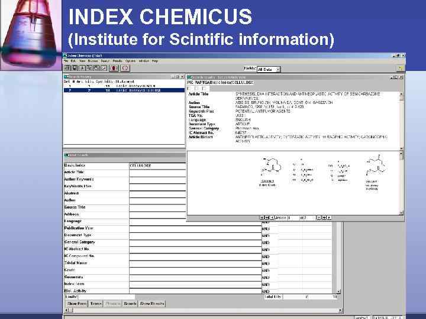Click the Document Type input field
Screen dimensions: 426x319
pos(195,236)
